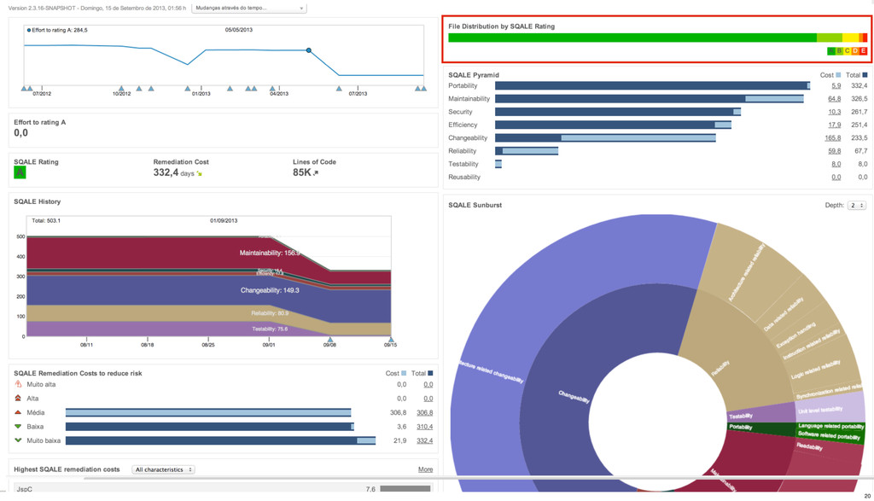Open the Depth selector in SQALE Sunburst

(x=857, y=206)
